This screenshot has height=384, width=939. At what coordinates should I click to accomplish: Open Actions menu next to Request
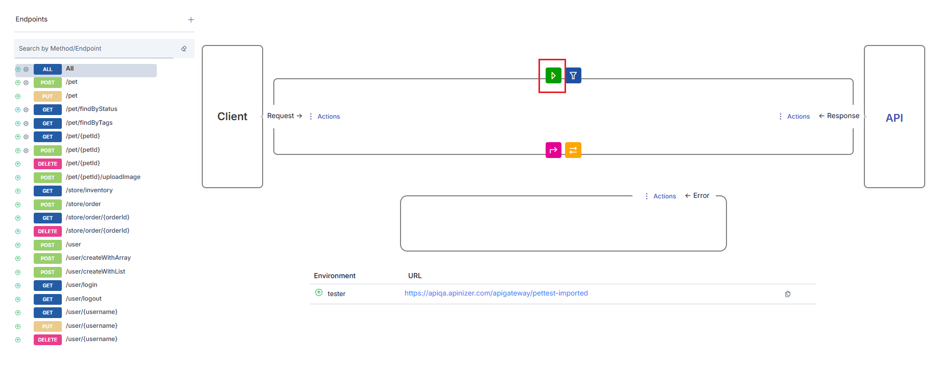(325, 117)
